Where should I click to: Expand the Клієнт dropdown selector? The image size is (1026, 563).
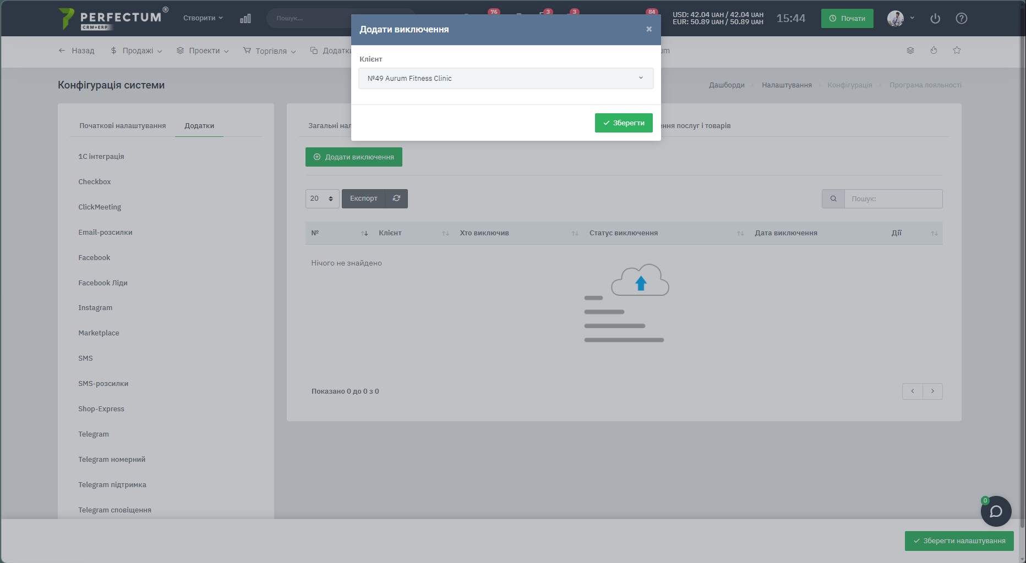coord(506,78)
